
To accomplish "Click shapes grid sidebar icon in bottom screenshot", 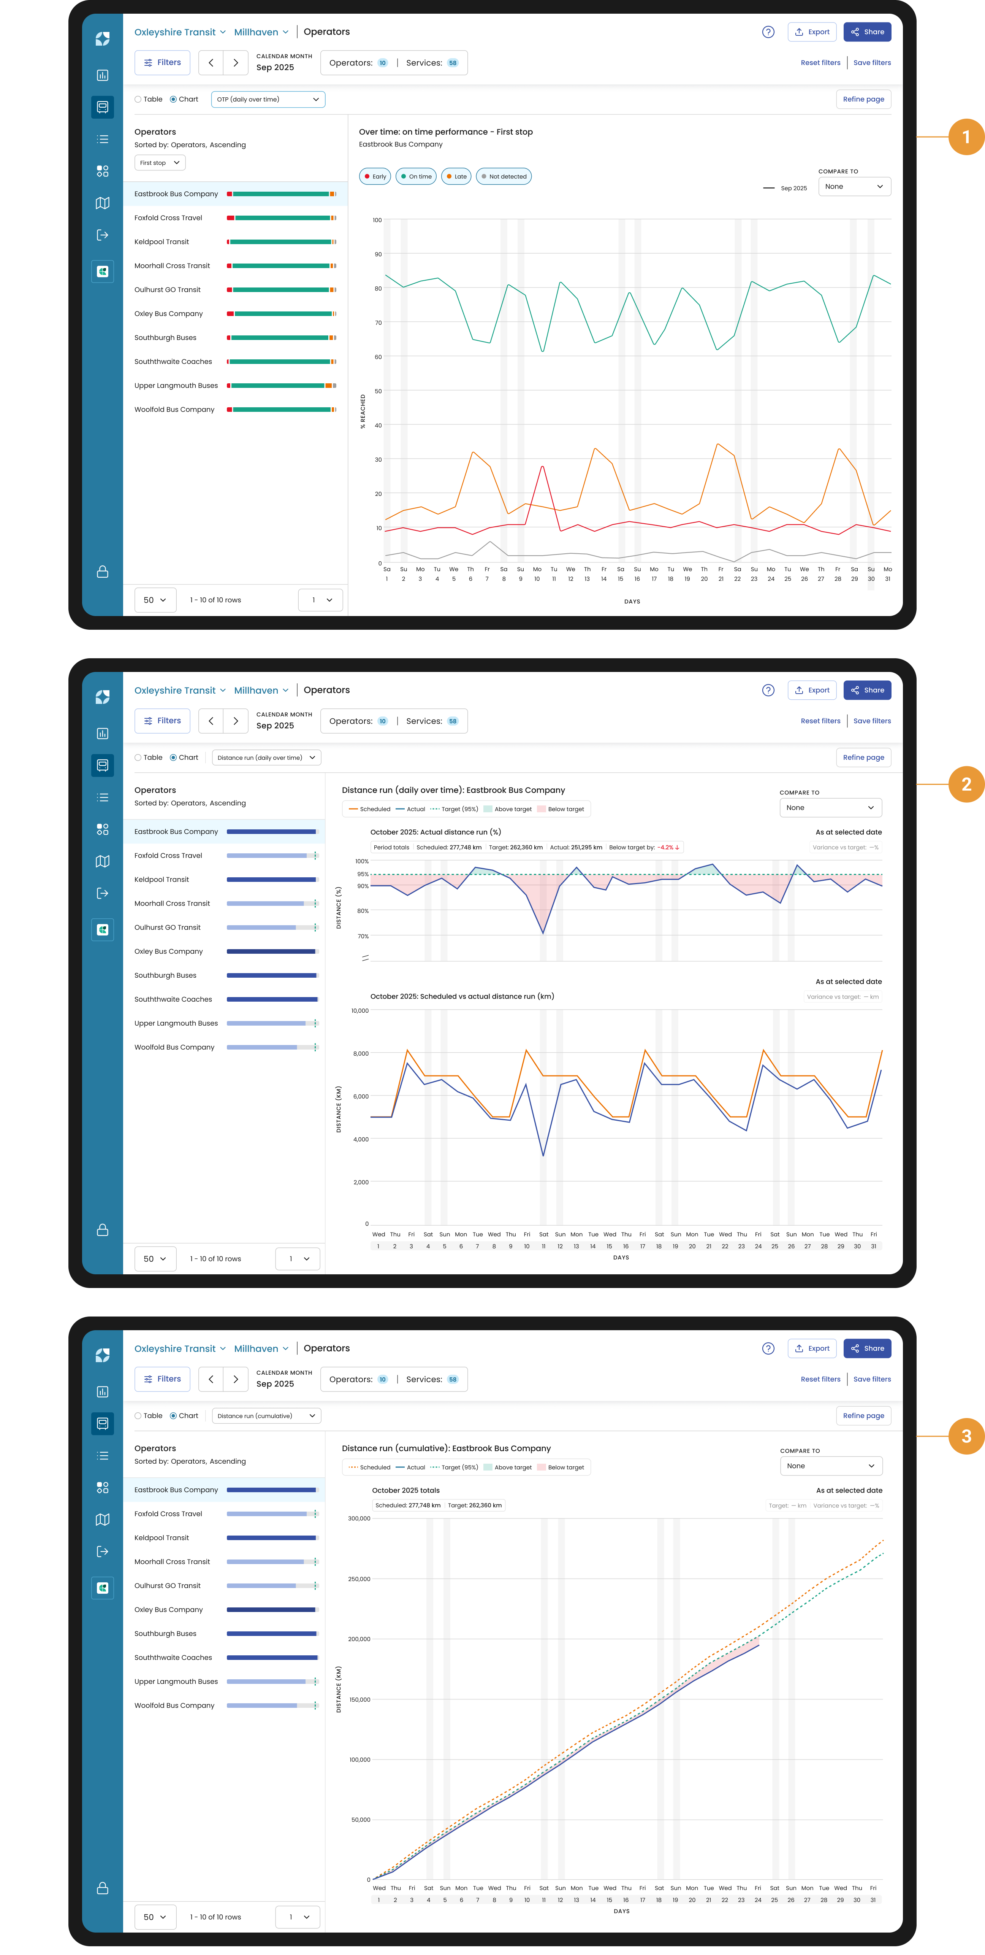I will pyautogui.click(x=102, y=1488).
